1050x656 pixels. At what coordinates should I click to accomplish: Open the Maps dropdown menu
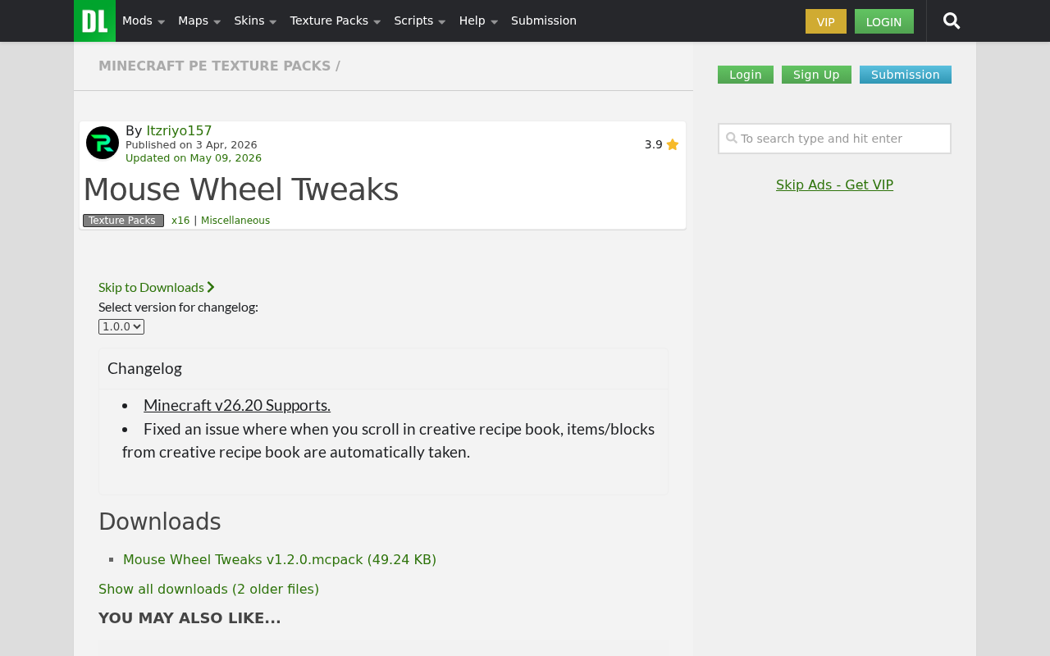click(x=199, y=21)
